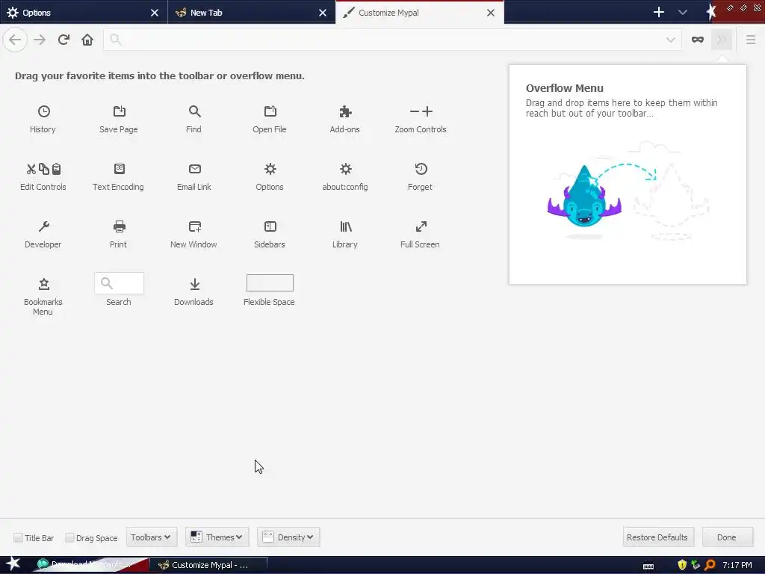765x574 pixels.
Task: Choose the about:config gear icon
Action: click(345, 169)
